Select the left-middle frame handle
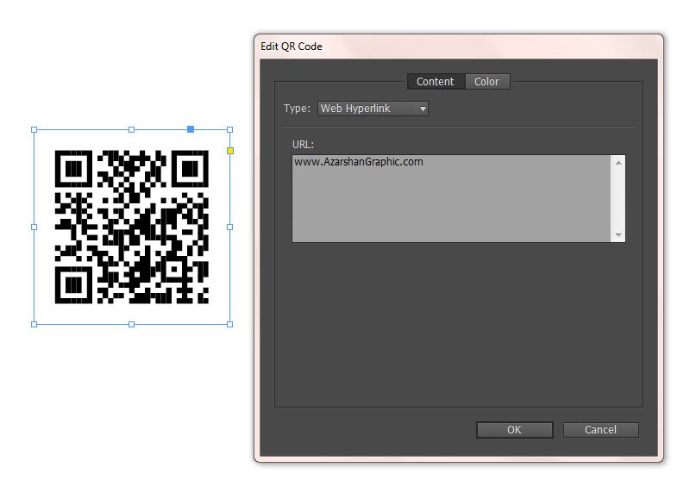 (34, 227)
